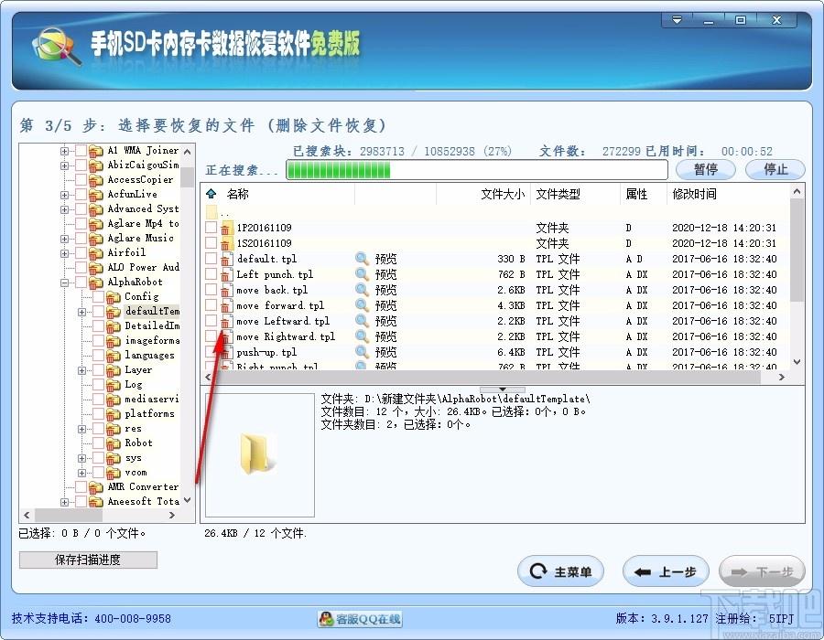Check the AccessCopier tree checkbox
The width and height of the screenshot is (824, 640).
81,180
